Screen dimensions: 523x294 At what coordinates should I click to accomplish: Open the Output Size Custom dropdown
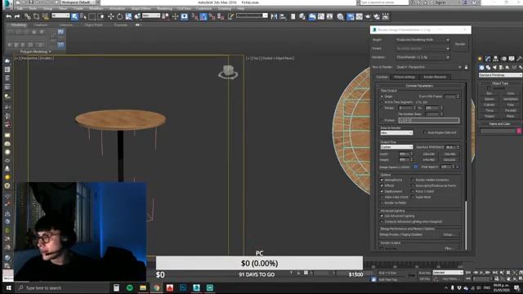coord(396,147)
